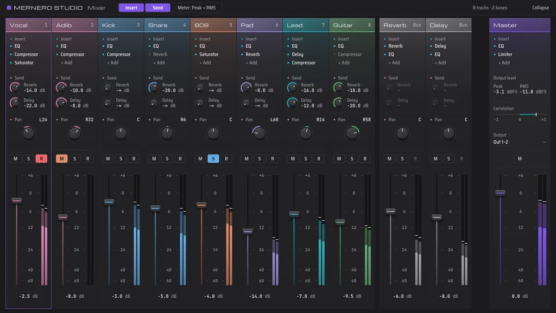Click the 808 pan knob
Screen dimensions: 556x313
213,134
